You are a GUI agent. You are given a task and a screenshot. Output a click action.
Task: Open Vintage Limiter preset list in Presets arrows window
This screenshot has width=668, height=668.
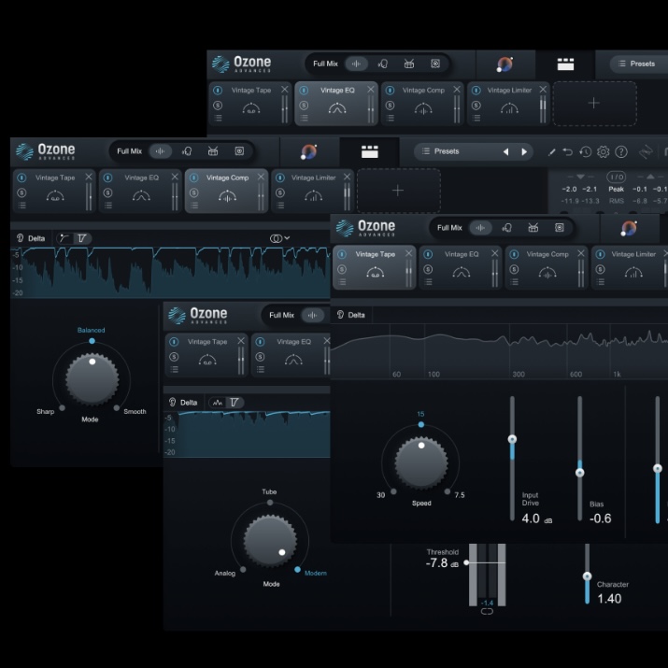tap(280, 206)
